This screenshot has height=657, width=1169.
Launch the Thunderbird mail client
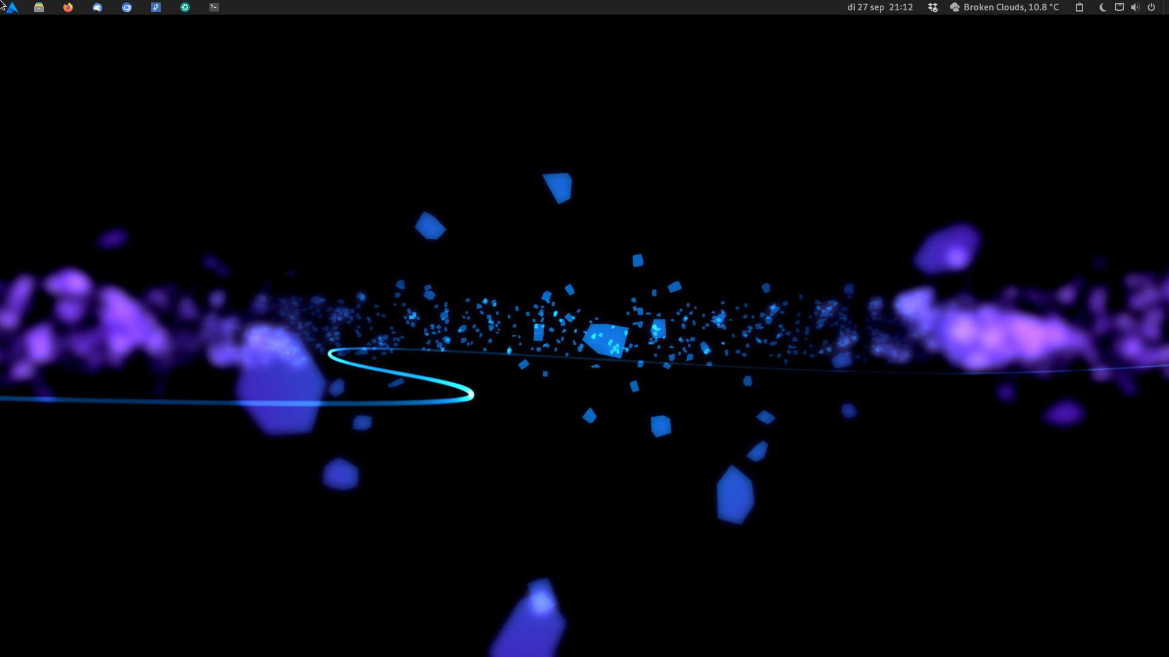[x=97, y=7]
